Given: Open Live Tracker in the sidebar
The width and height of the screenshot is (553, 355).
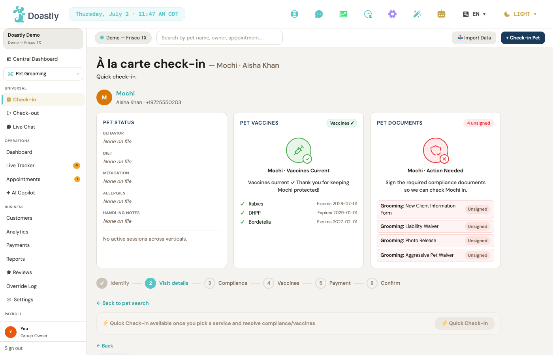Looking at the screenshot, I should 43,166.
